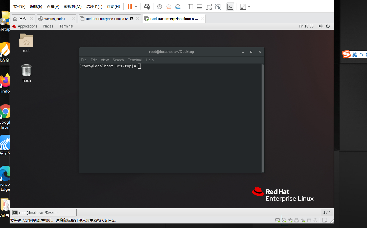
Task: Click the Microsoft Edge desktop shortcut
Action: pos(5,179)
